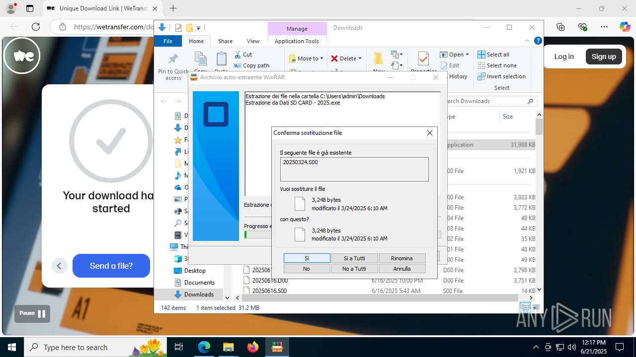Click Log in on WeTransfer page
This screenshot has height=357, width=636.
(x=564, y=57)
